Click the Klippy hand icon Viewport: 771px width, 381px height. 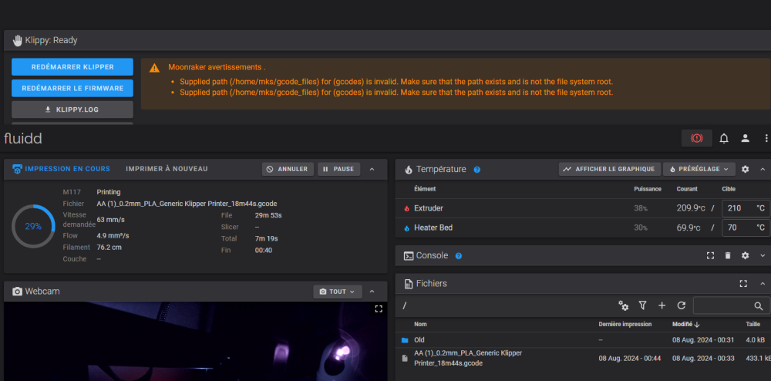click(17, 40)
